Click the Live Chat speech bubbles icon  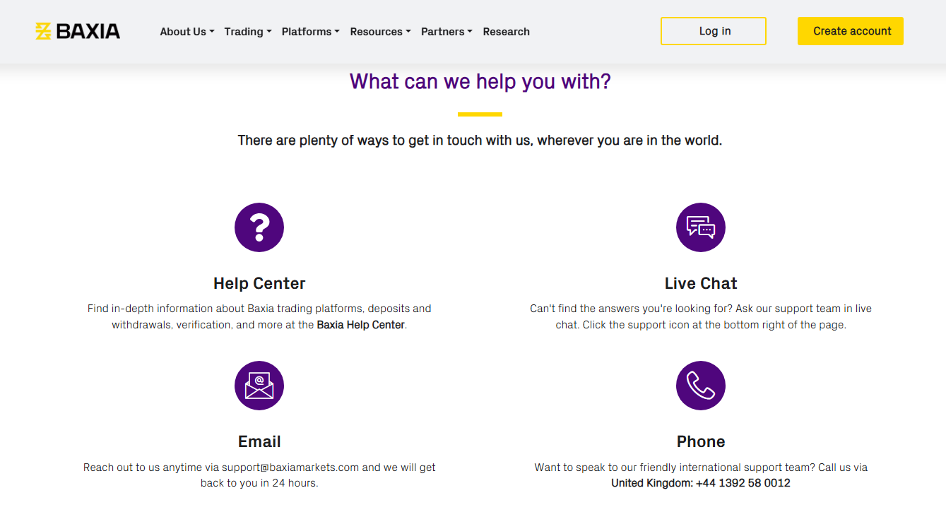701,227
